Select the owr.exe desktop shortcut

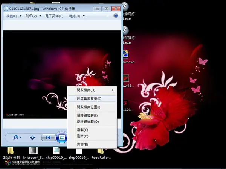pyautogui.click(x=128, y=57)
